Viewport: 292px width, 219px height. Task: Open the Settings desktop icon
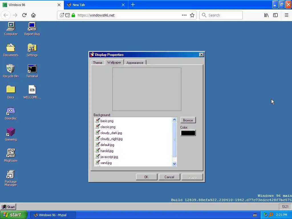[32, 50]
